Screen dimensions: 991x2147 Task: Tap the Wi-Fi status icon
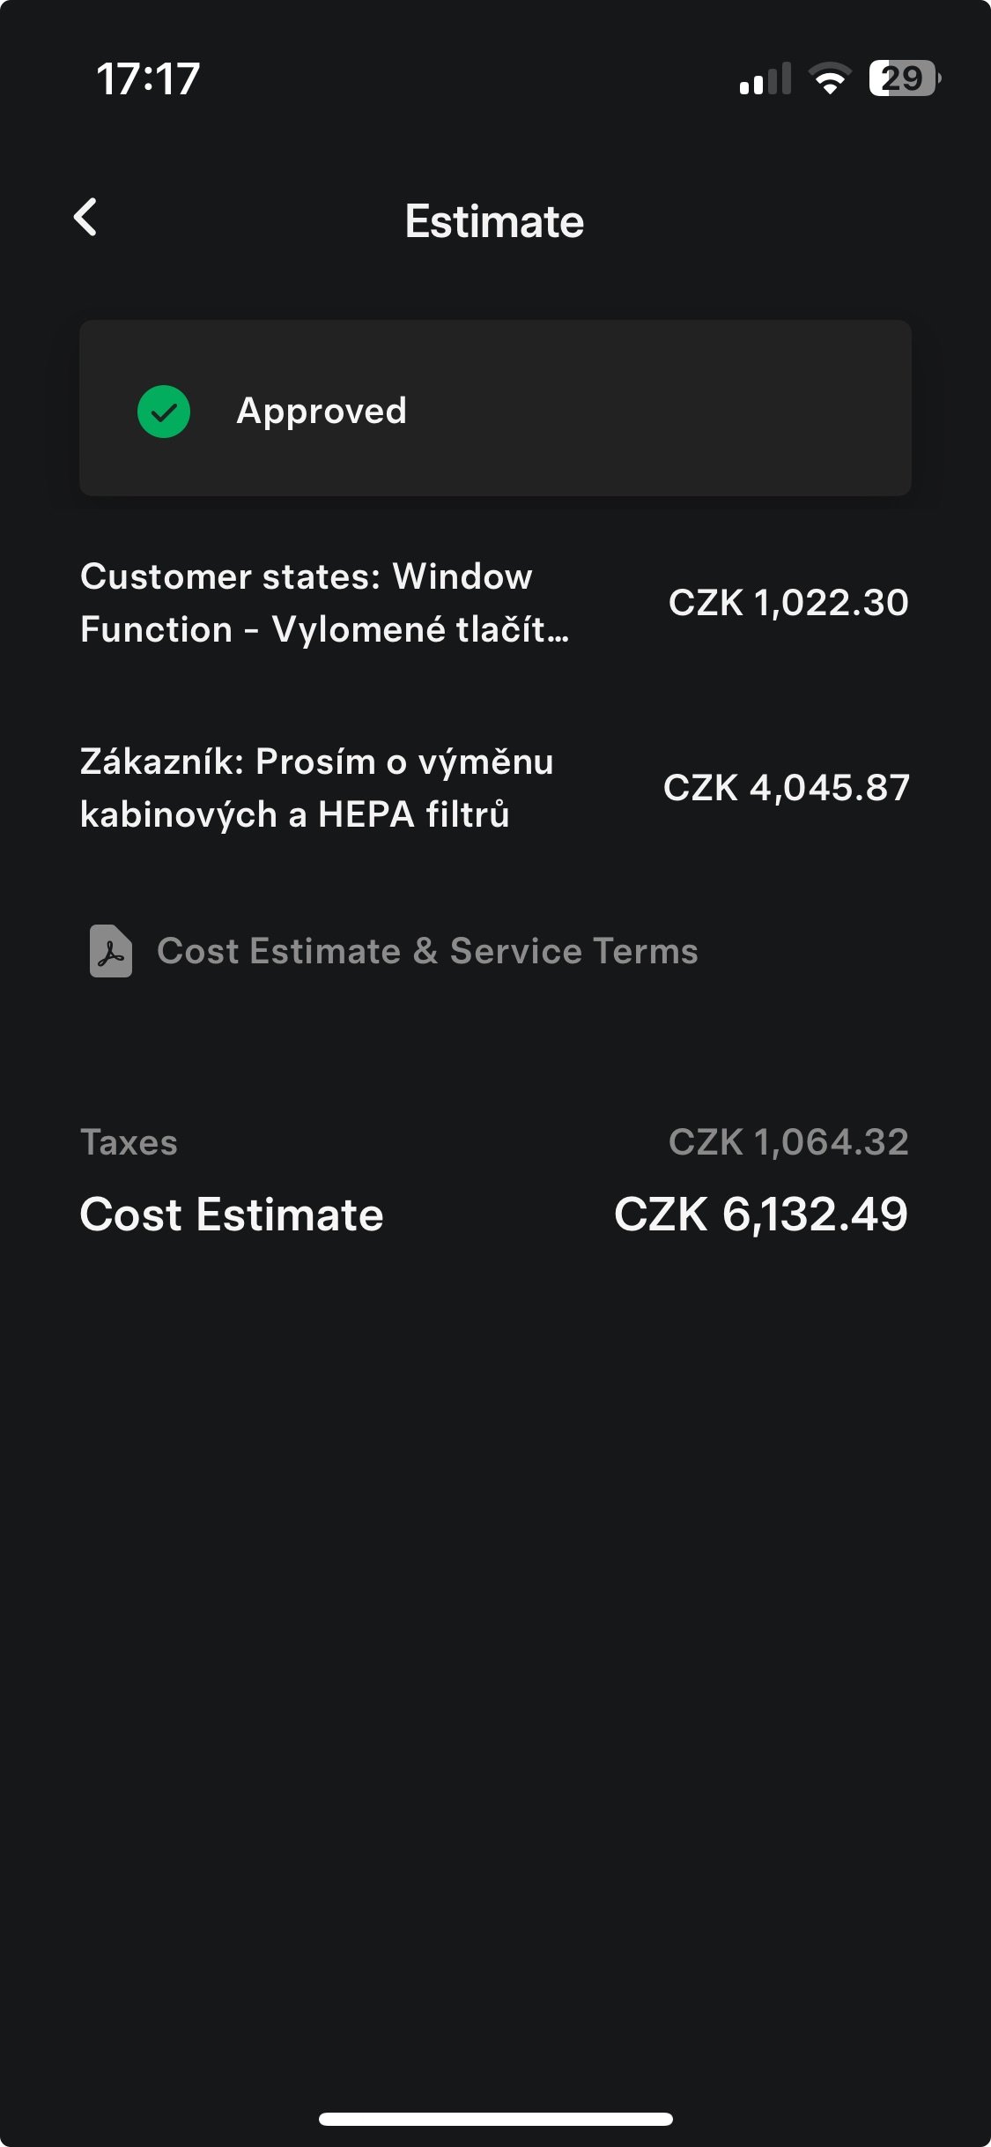(x=829, y=78)
